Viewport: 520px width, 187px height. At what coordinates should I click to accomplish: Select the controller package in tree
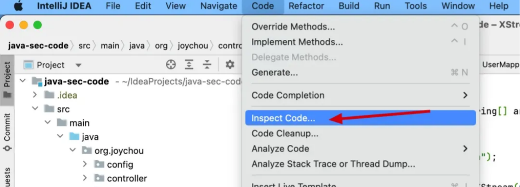point(127,179)
